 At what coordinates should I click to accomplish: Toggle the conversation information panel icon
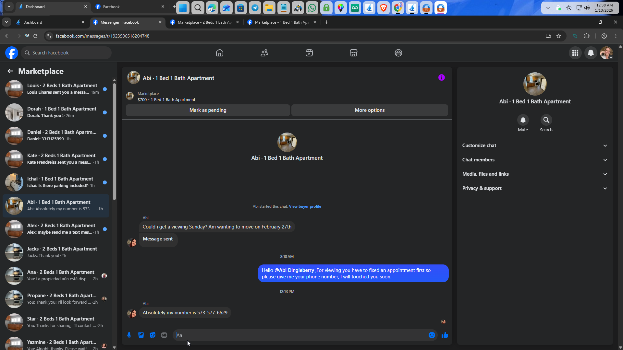[441, 77]
